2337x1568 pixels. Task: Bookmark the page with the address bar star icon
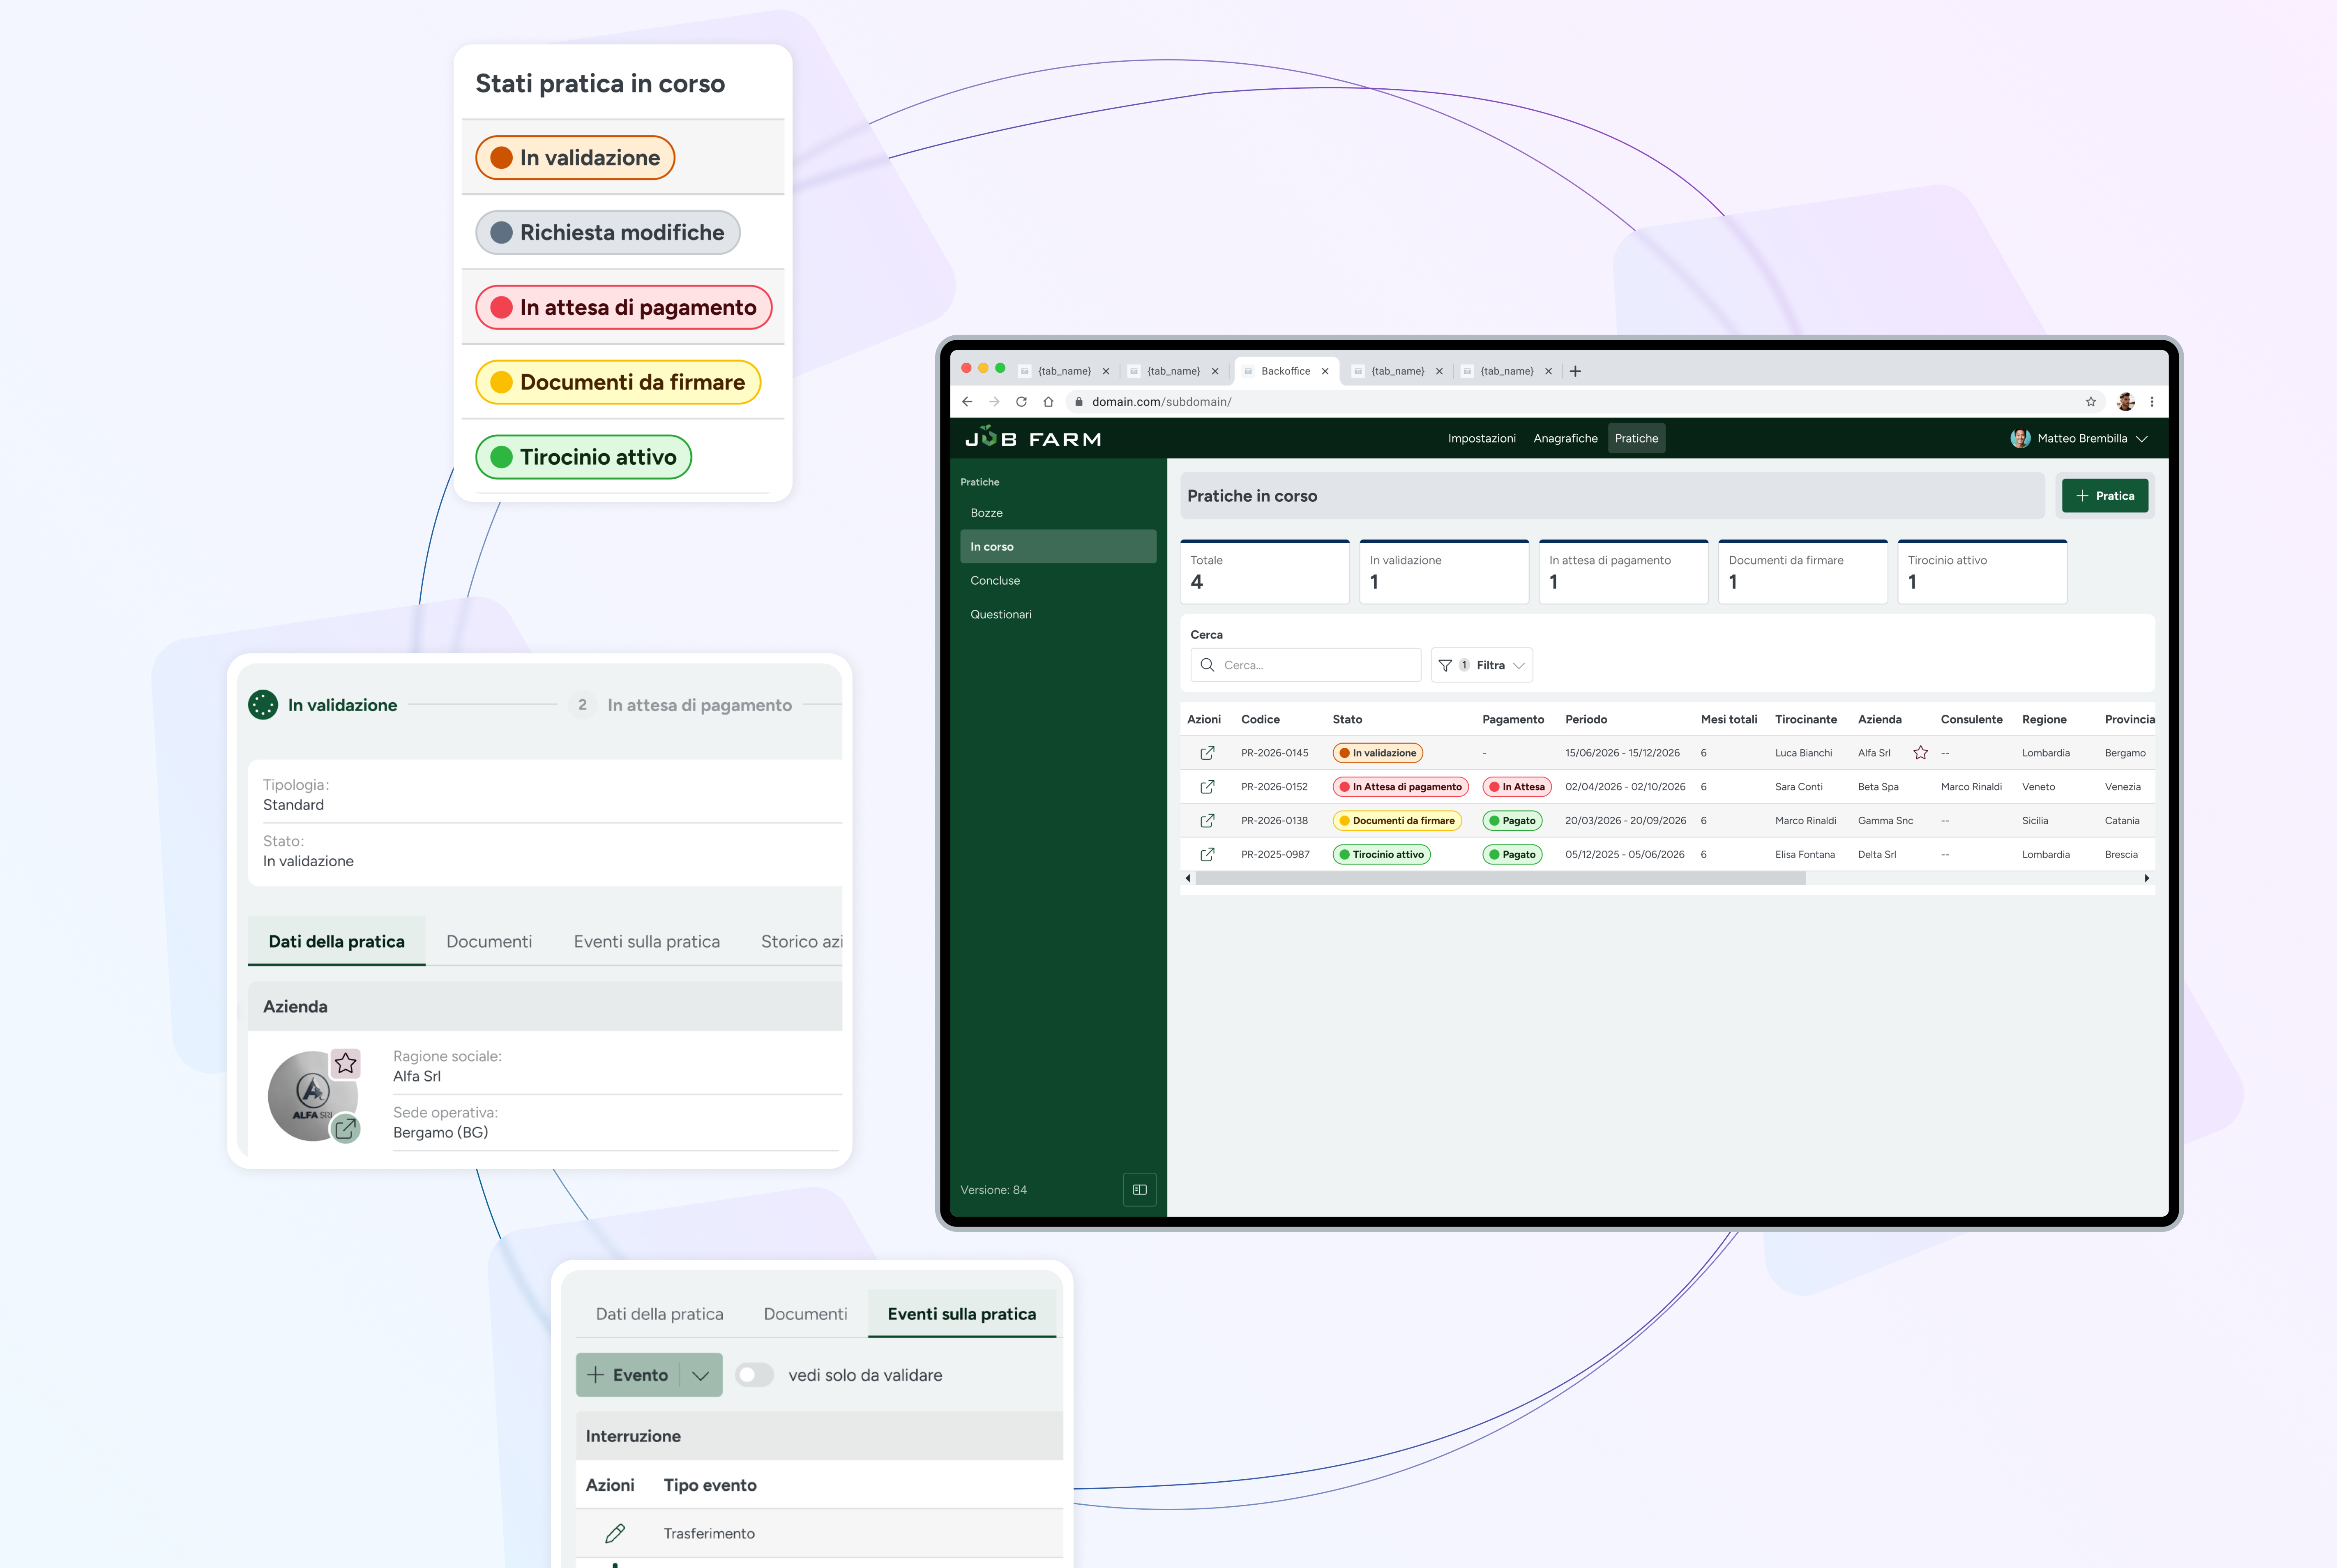(2090, 402)
